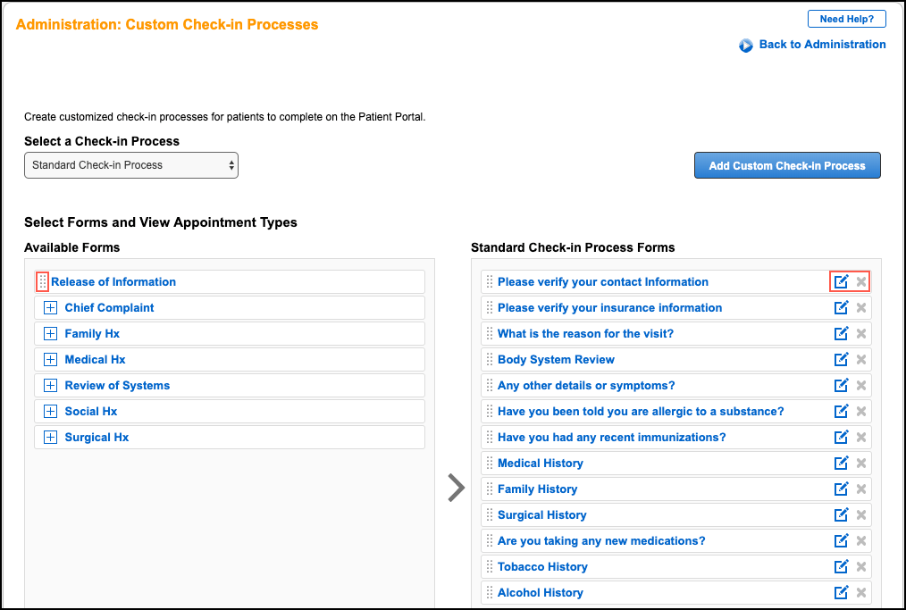Remove 'Please verify your insurance information' form
Viewport: 906px width, 610px height.
[860, 307]
